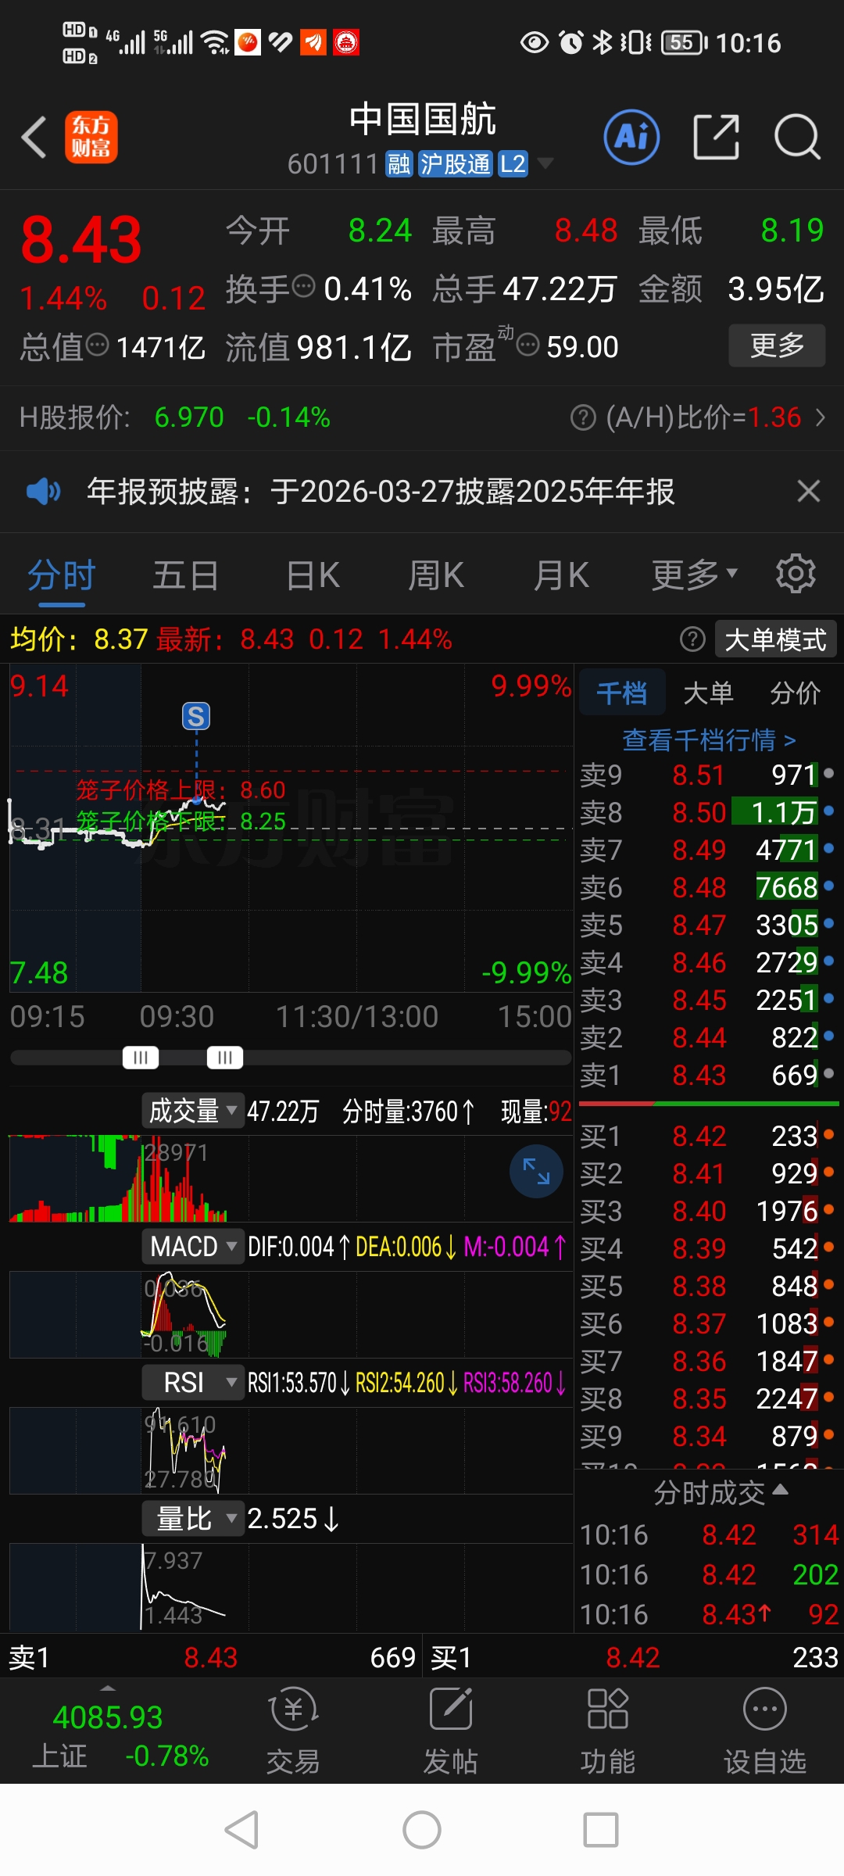This screenshot has width=844, height=1876.
Task: Open 查看千档行情 link
Action: [709, 739]
